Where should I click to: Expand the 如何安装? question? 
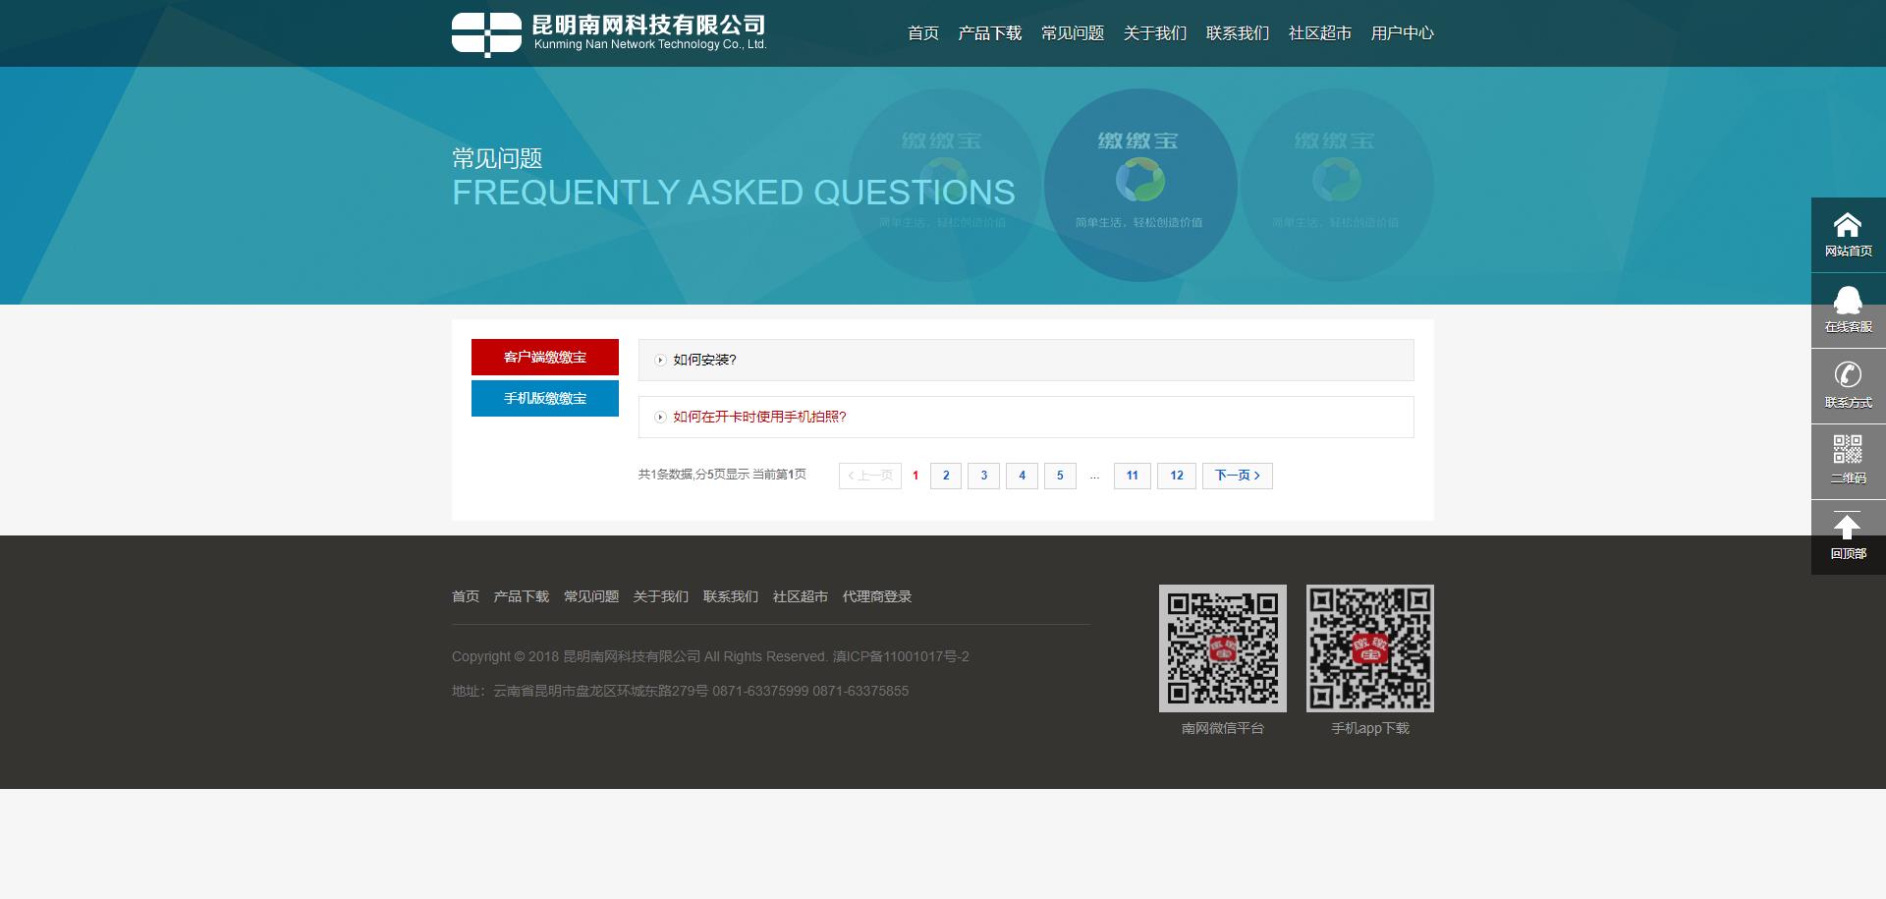pyautogui.click(x=704, y=360)
